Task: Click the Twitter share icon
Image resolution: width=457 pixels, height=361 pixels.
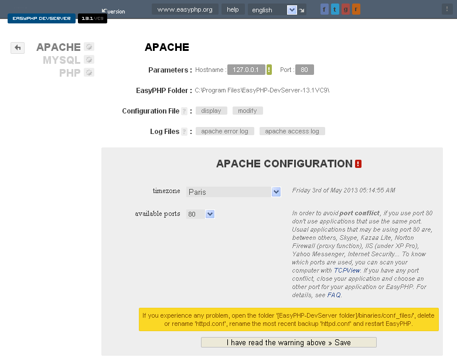Action: 335,9
